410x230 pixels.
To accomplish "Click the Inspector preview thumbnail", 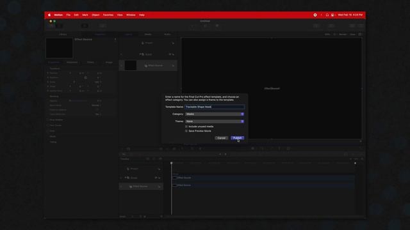I will 60,48.
